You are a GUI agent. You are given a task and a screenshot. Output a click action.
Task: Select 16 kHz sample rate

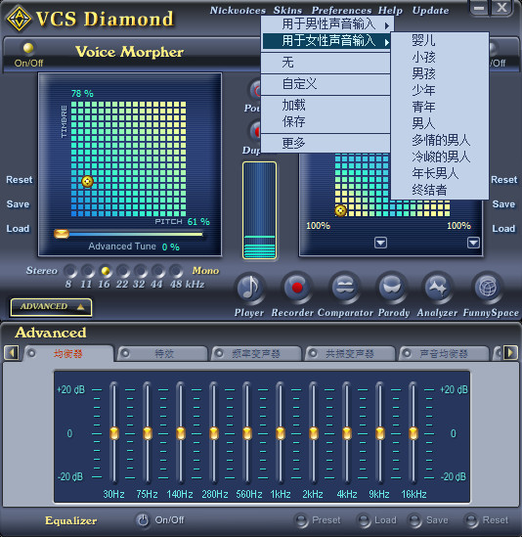[x=106, y=271]
